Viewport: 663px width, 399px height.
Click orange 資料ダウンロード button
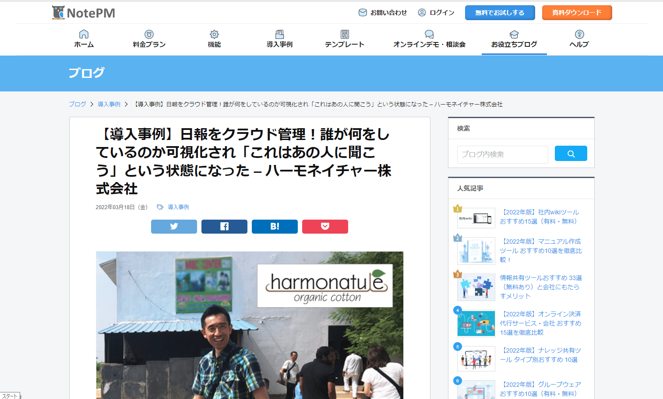tap(577, 13)
